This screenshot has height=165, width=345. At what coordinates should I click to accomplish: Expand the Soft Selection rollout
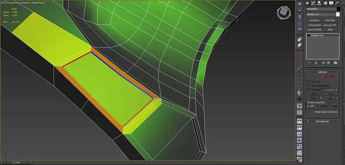click(322, 121)
